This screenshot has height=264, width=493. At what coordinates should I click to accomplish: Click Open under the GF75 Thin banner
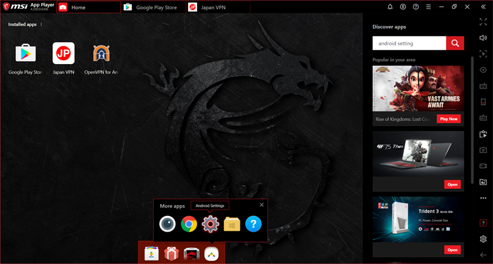(x=452, y=185)
